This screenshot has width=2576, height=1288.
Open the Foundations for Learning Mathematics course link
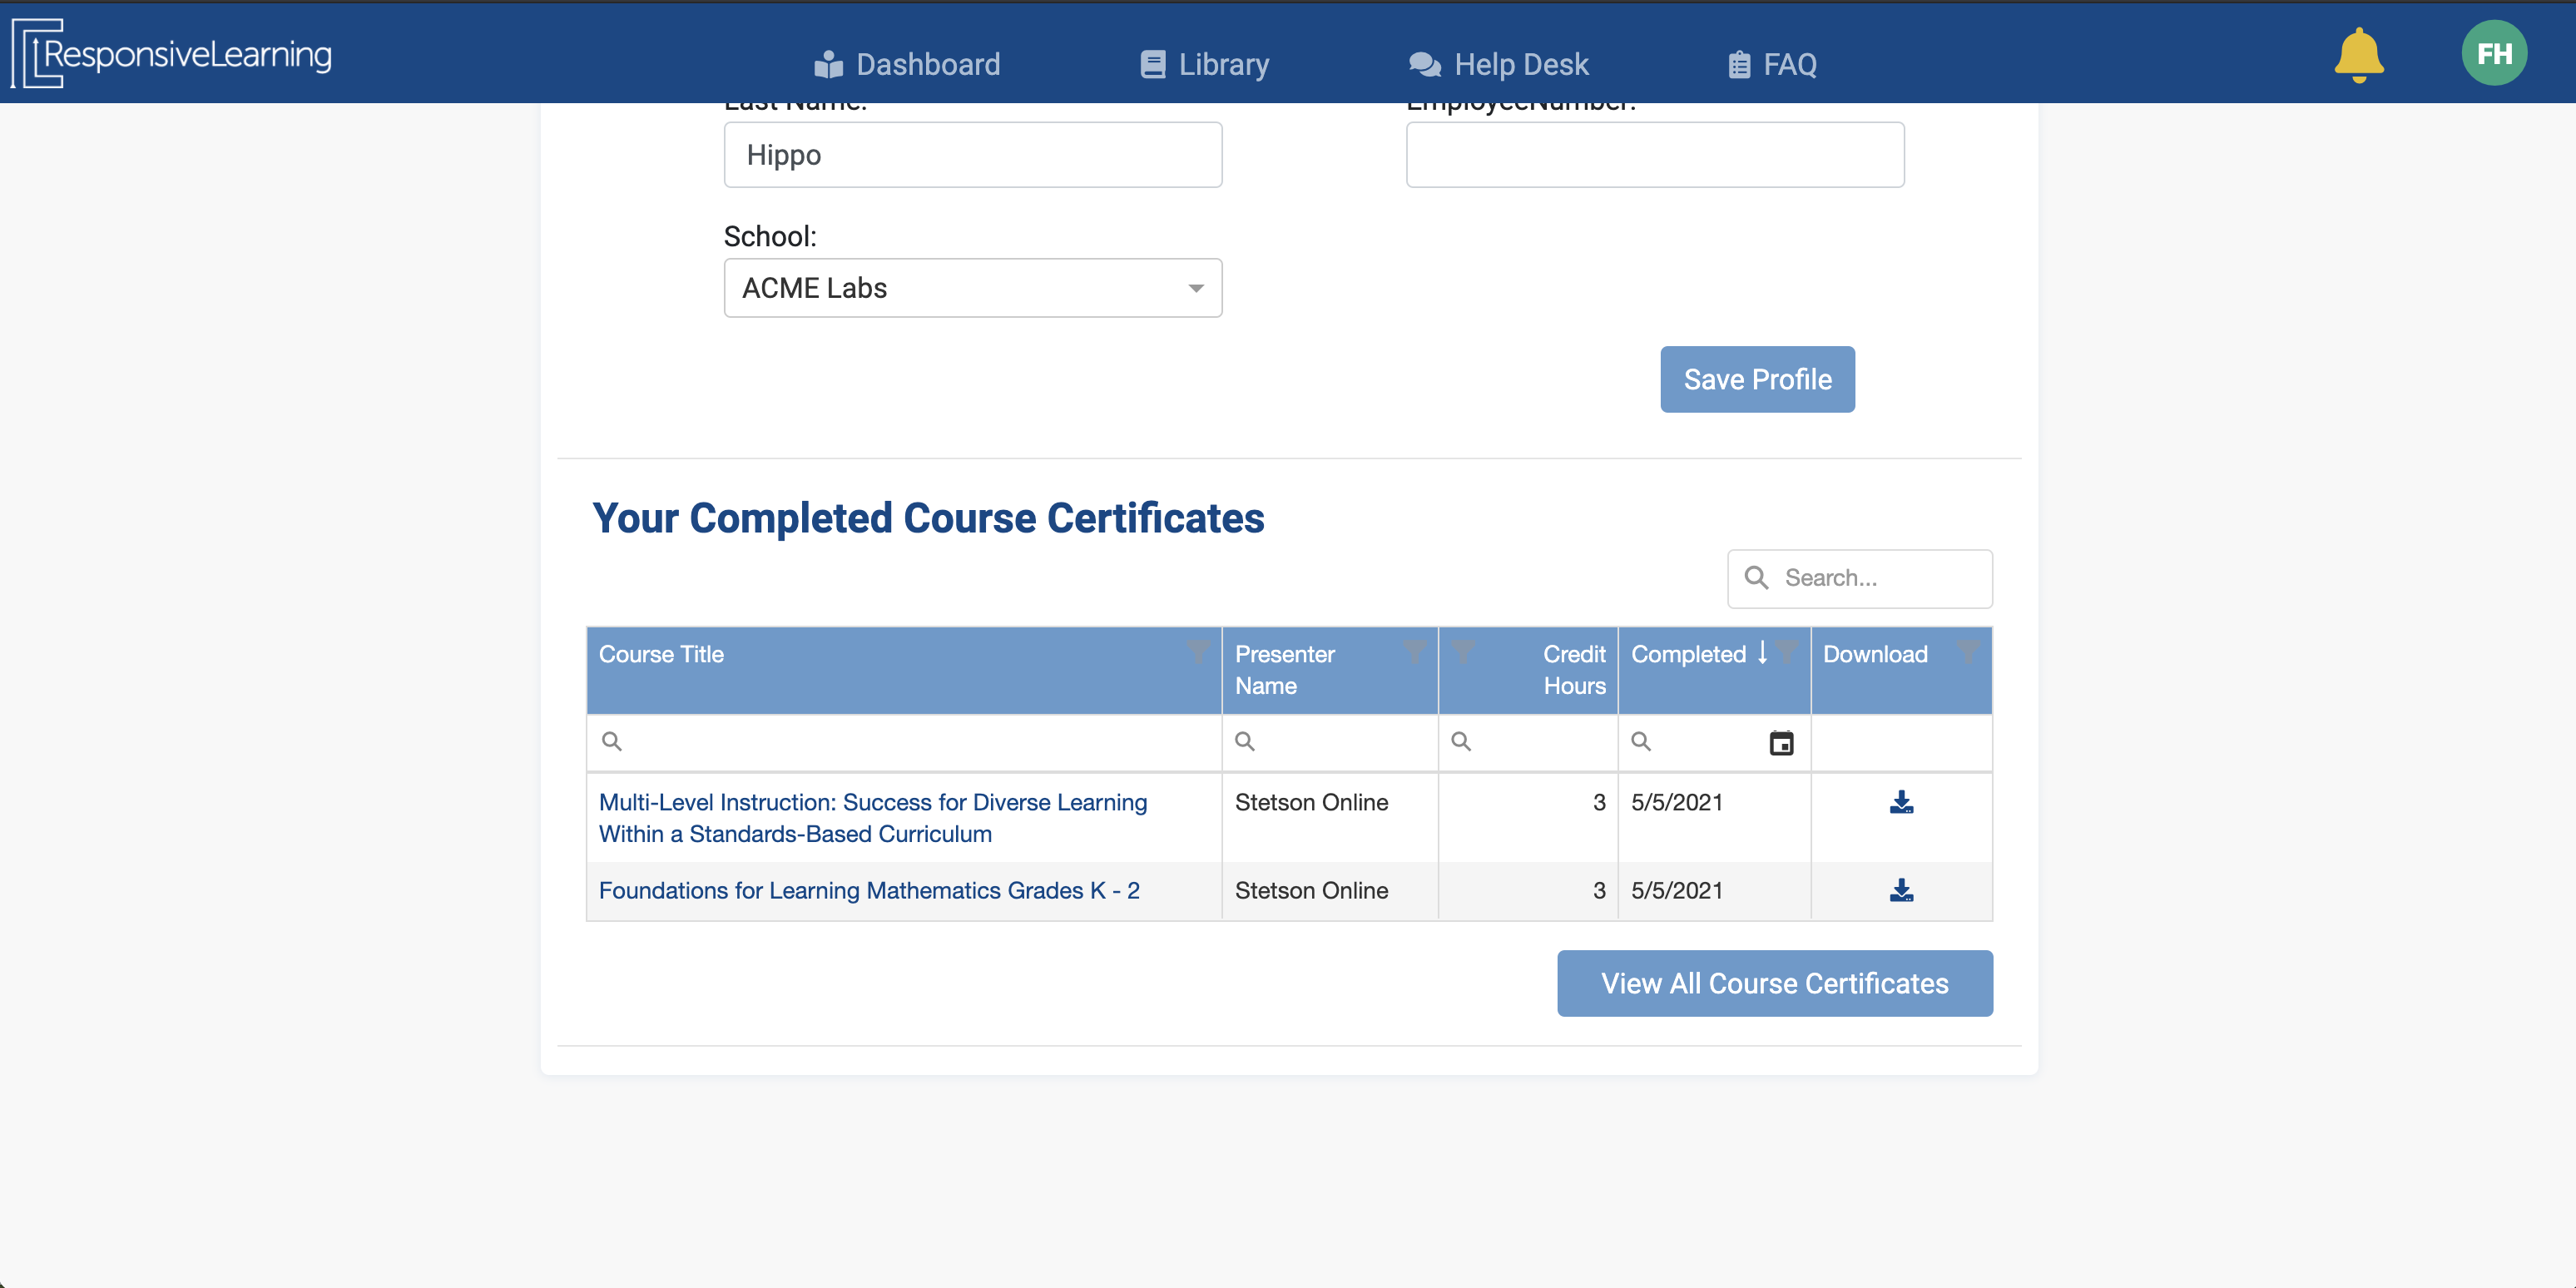click(x=869, y=890)
